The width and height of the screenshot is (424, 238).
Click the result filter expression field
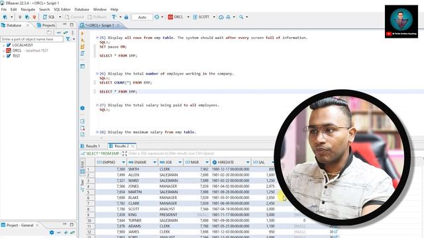200,153
